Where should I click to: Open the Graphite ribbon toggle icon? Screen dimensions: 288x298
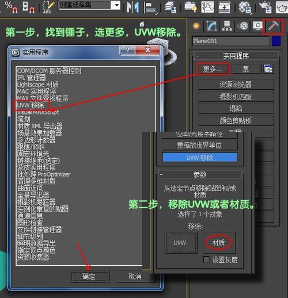191,7
